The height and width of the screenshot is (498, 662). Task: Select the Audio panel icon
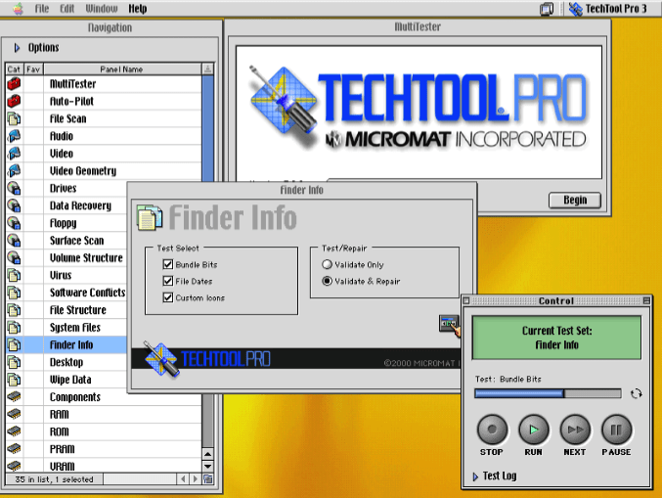(14, 136)
